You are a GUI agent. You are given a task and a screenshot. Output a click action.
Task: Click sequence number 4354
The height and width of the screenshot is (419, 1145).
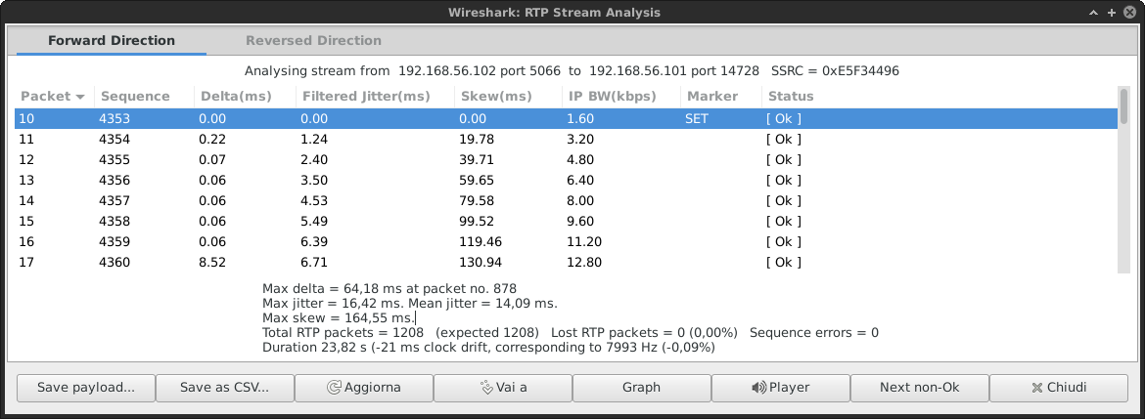tap(114, 140)
